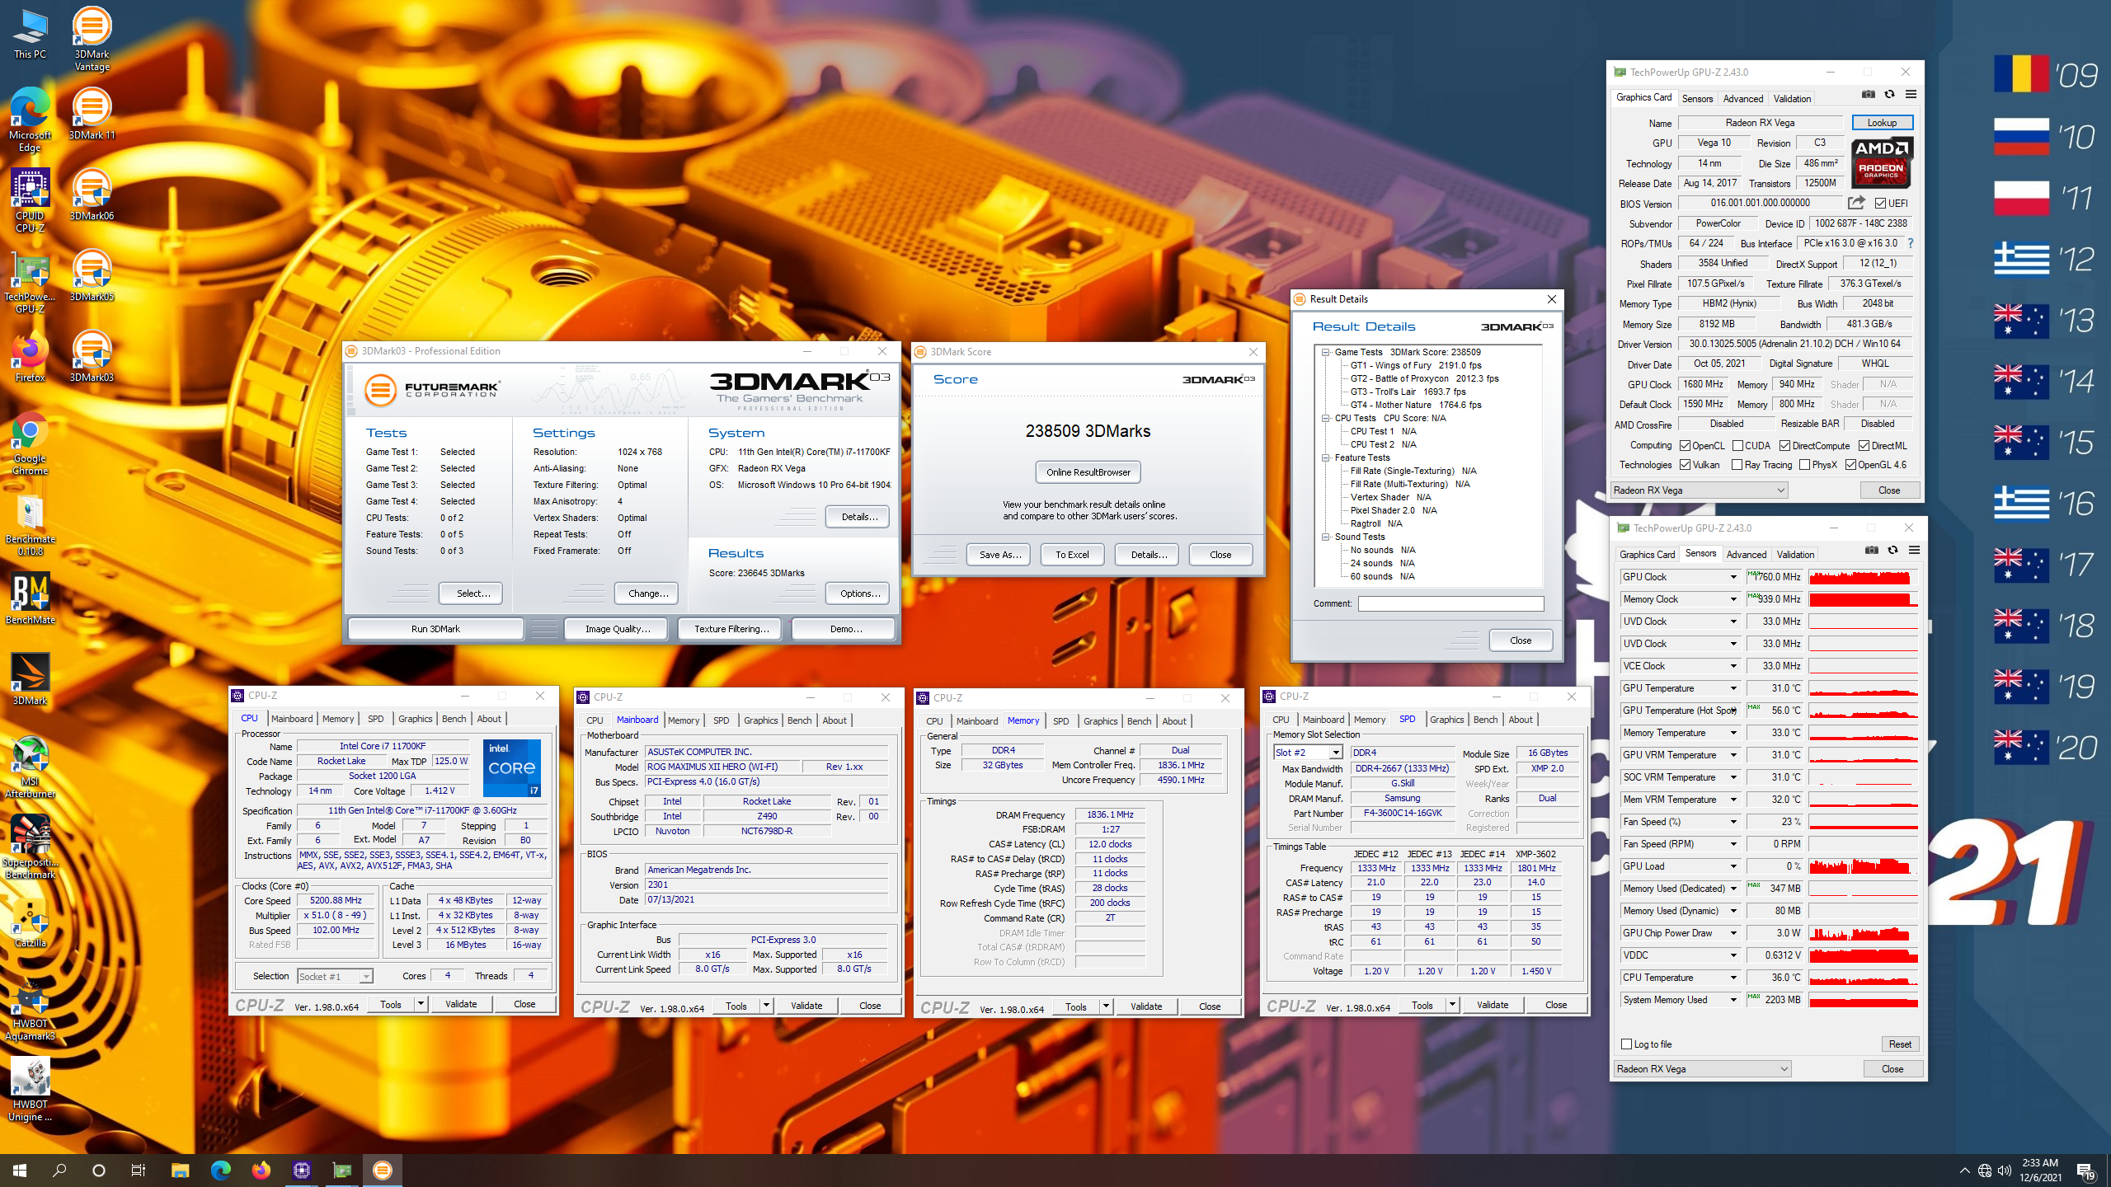Open the SPD tab in CPU-Z Memory window
Image resolution: width=2111 pixels, height=1187 pixels.
(x=1060, y=721)
